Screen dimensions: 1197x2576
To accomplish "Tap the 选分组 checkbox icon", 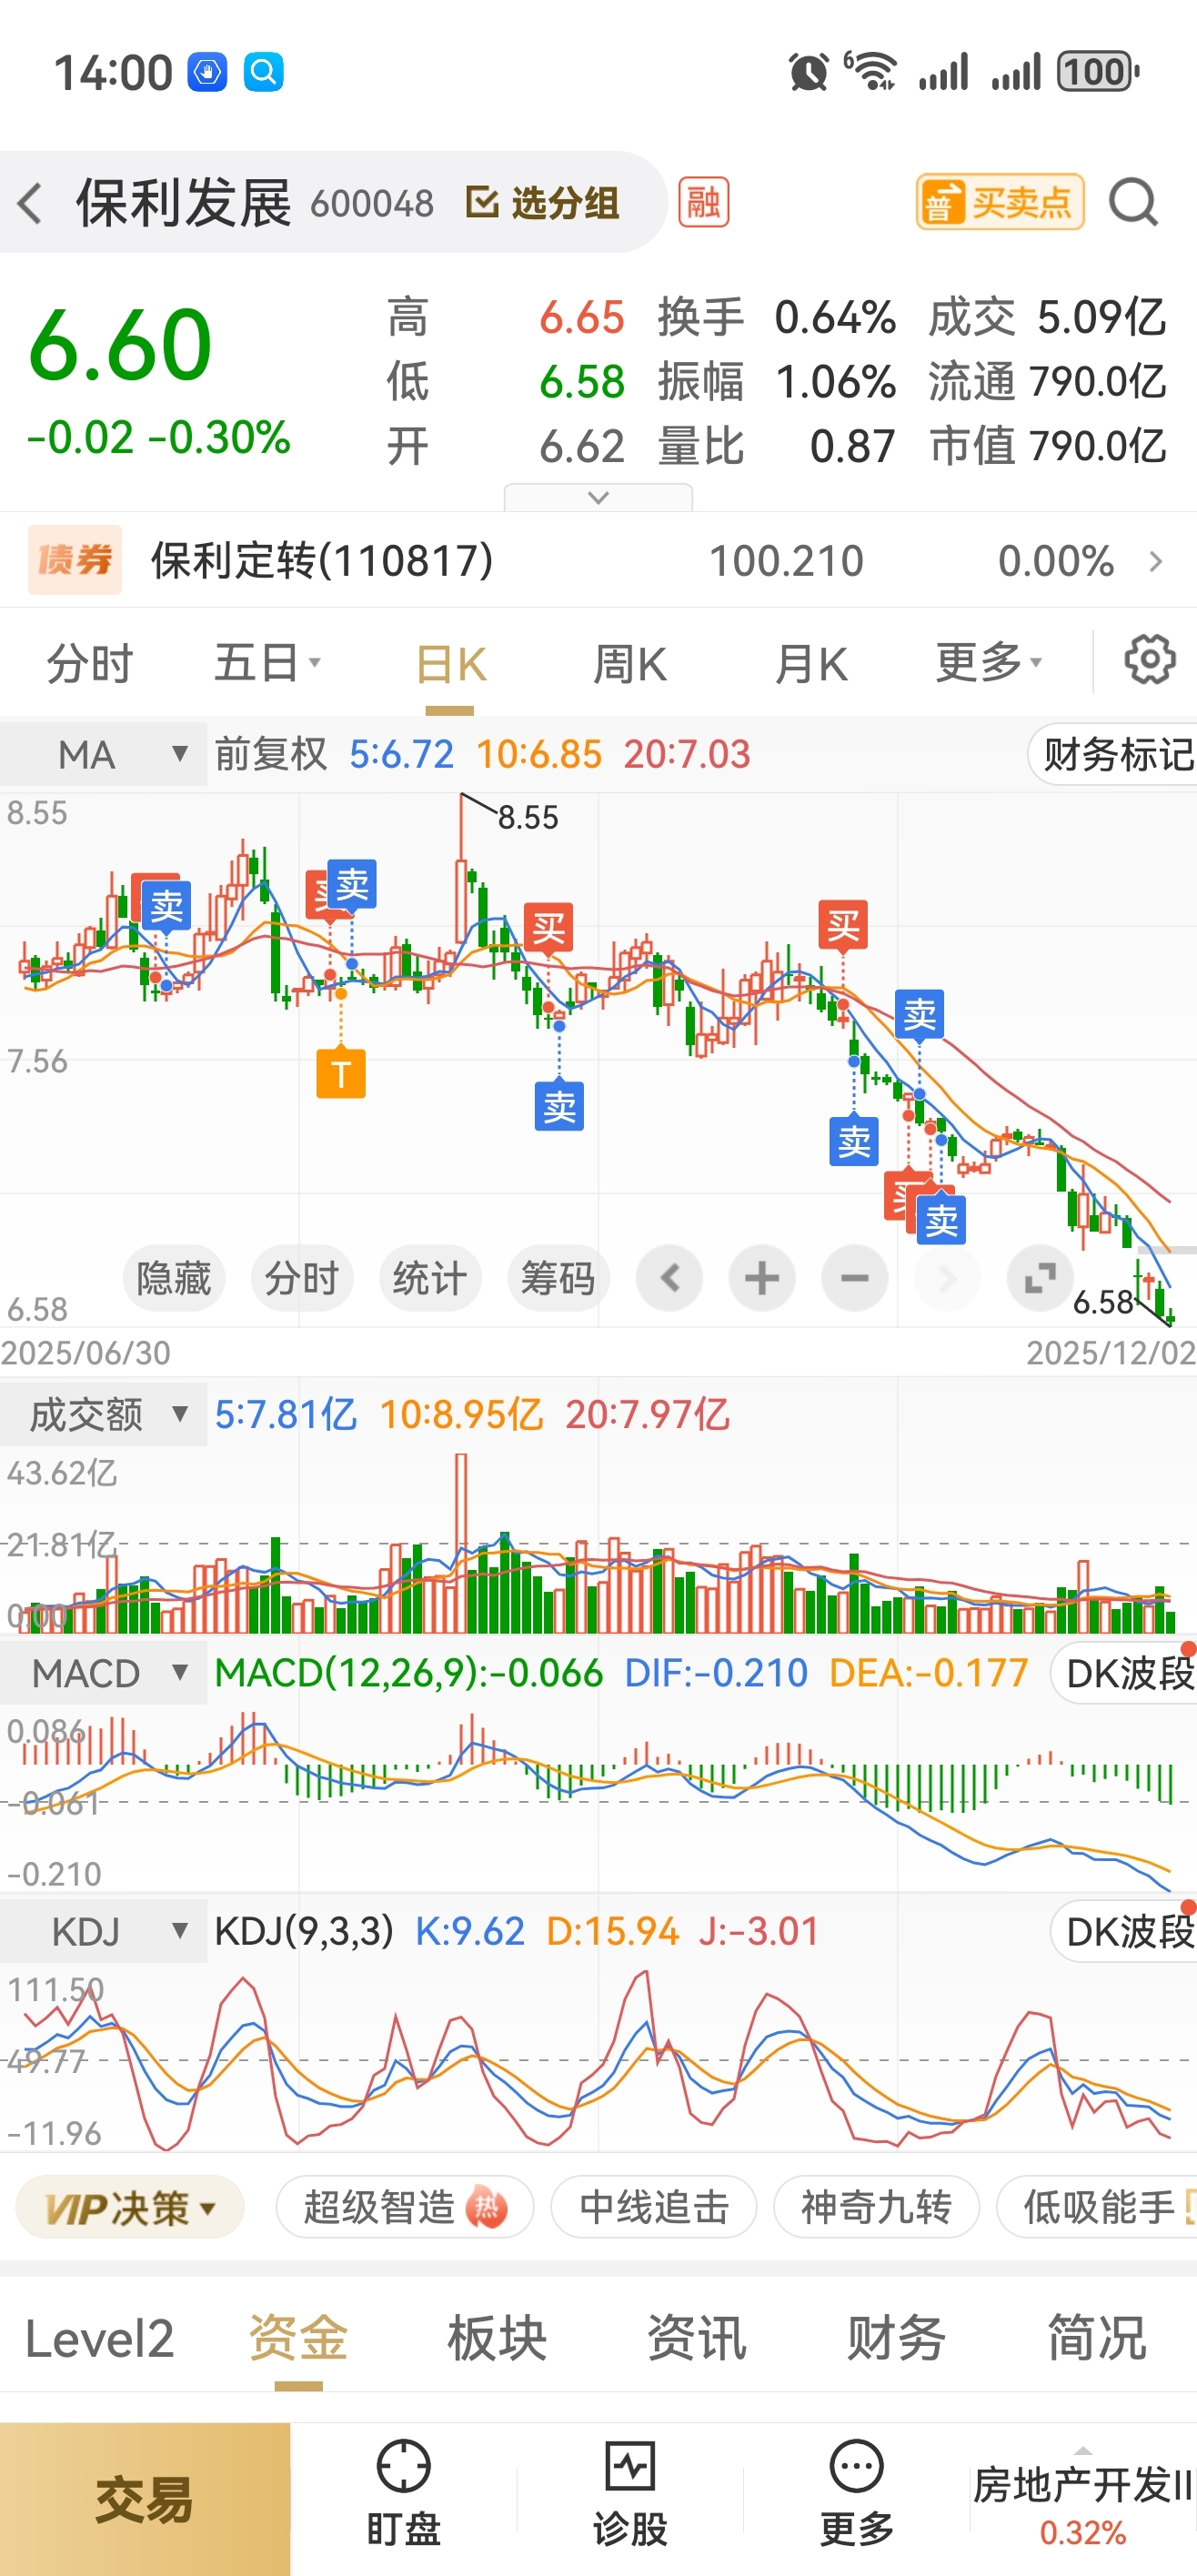I will (482, 203).
